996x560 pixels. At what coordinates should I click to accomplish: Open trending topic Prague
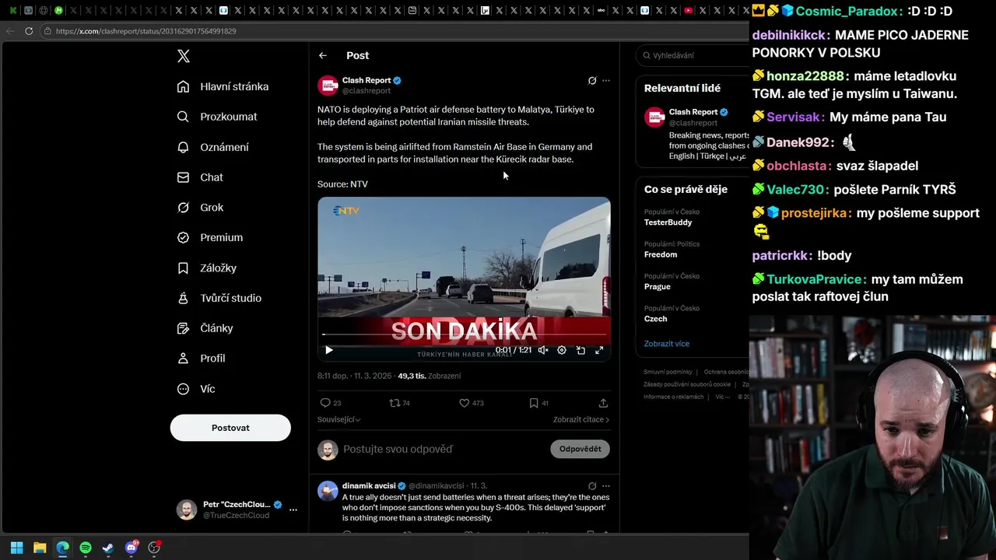658,286
